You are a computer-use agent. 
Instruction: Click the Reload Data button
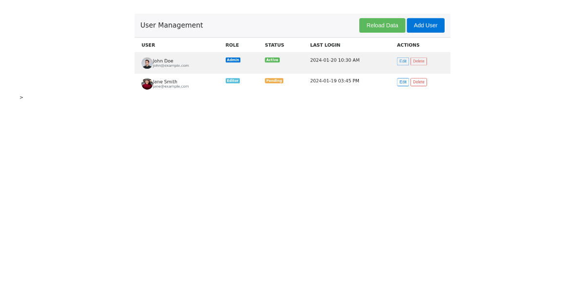(x=382, y=25)
